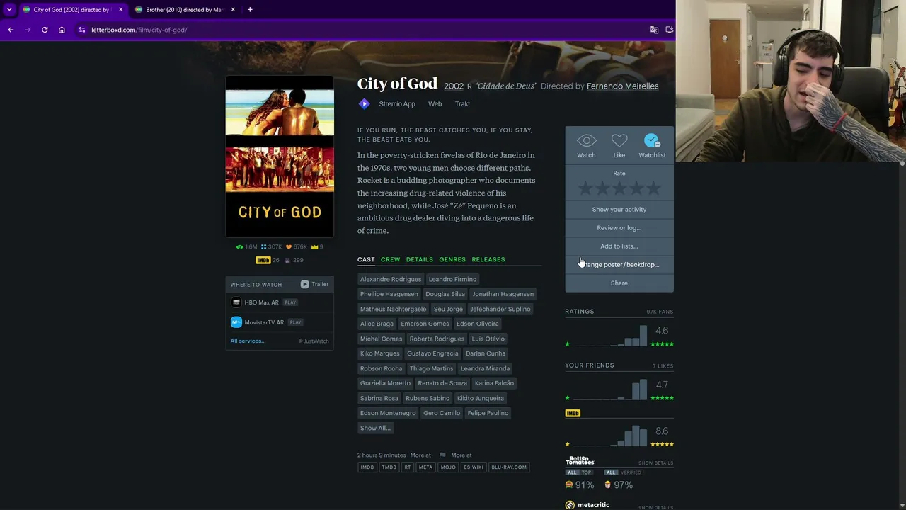This screenshot has height=510, width=906.
Task: Go back with the browser back arrow
Action: (x=11, y=30)
